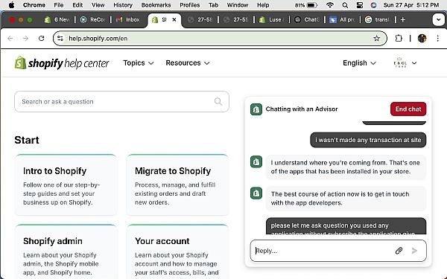Go forward to next page

point(25,38)
